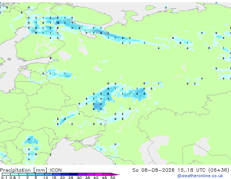Click the 30–35 mm legend color swatch

pos(82,174)
